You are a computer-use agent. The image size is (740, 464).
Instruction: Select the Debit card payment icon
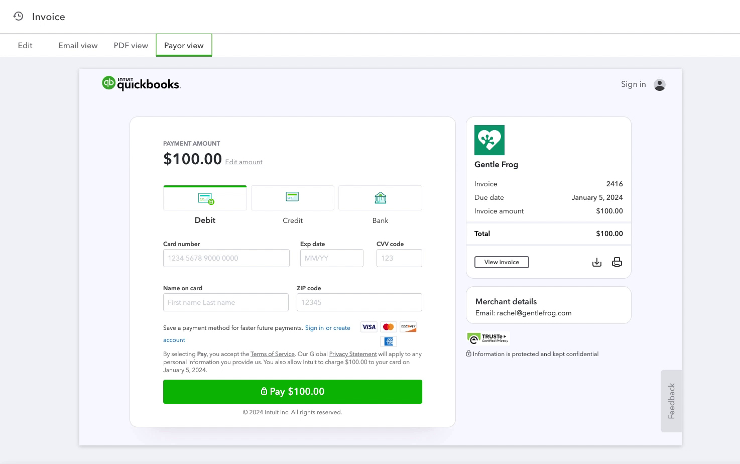(206, 198)
